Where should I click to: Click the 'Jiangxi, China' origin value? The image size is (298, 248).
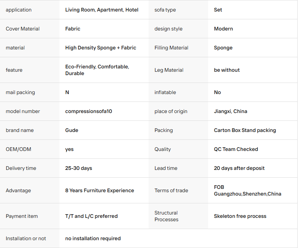[x=230, y=111]
